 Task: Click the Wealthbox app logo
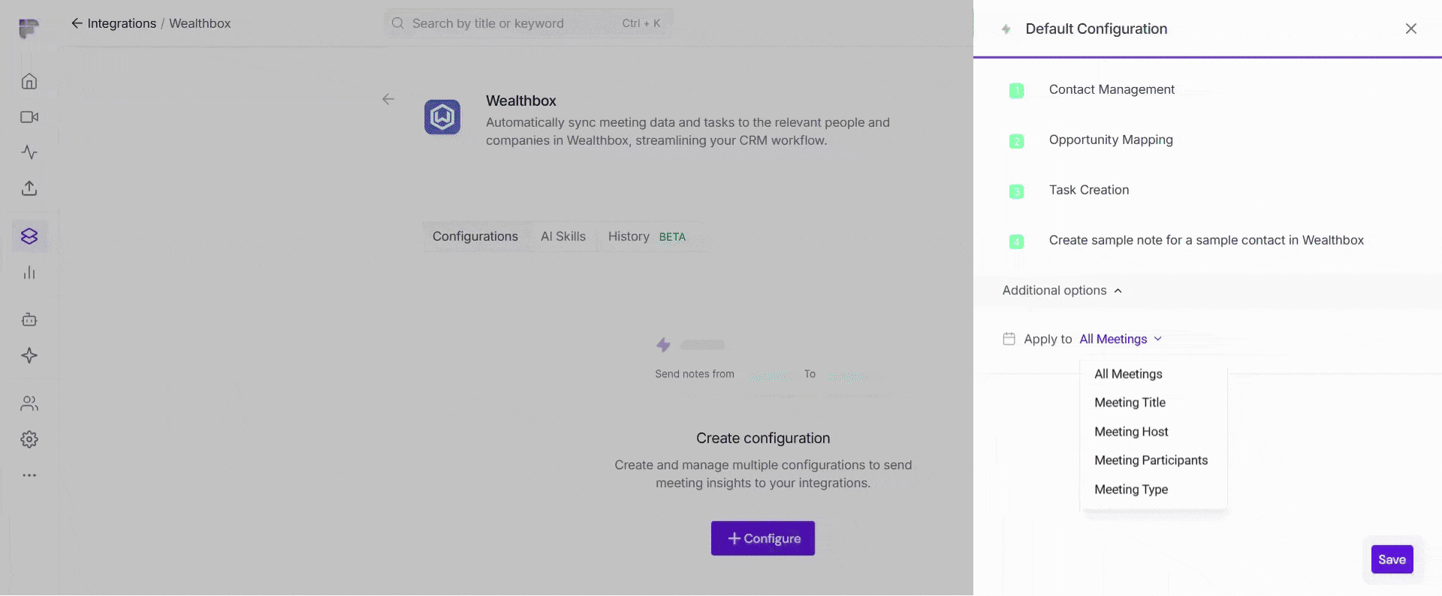click(442, 117)
